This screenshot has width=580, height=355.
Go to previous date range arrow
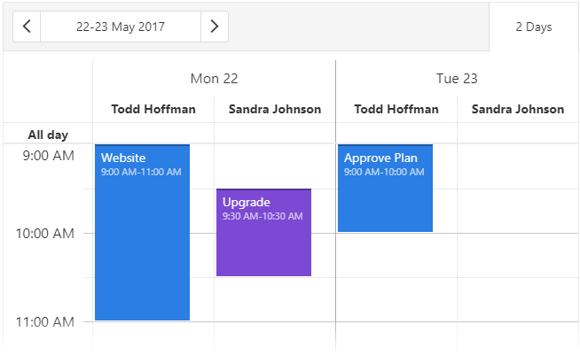pos(27,27)
